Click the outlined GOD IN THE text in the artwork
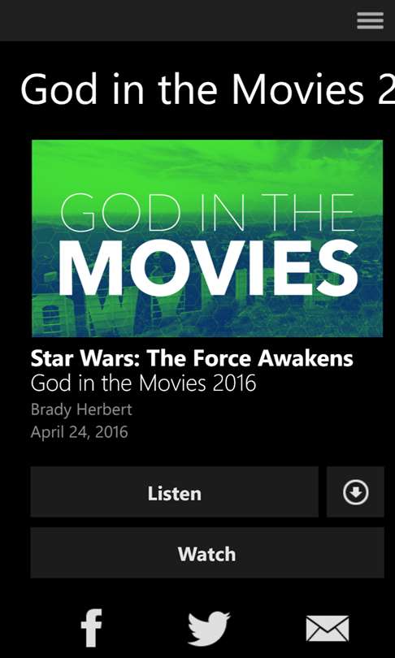The image size is (395, 658). tap(207, 212)
